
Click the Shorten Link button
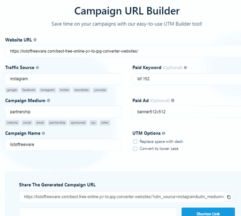(208, 212)
